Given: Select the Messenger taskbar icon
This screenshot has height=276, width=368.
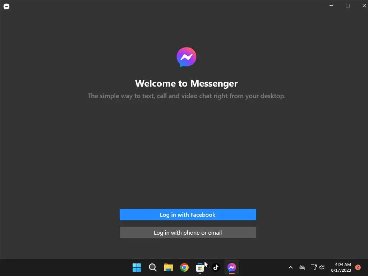Looking at the screenshot, I should (232, 267).
